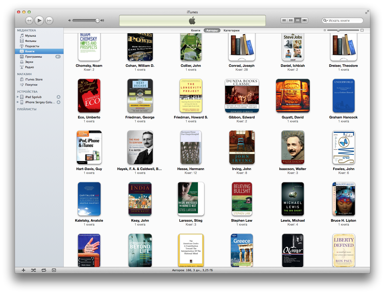Open the Keay, John India cover
Image resolution: width=385 pixels, height=294 pixels.
140,199
